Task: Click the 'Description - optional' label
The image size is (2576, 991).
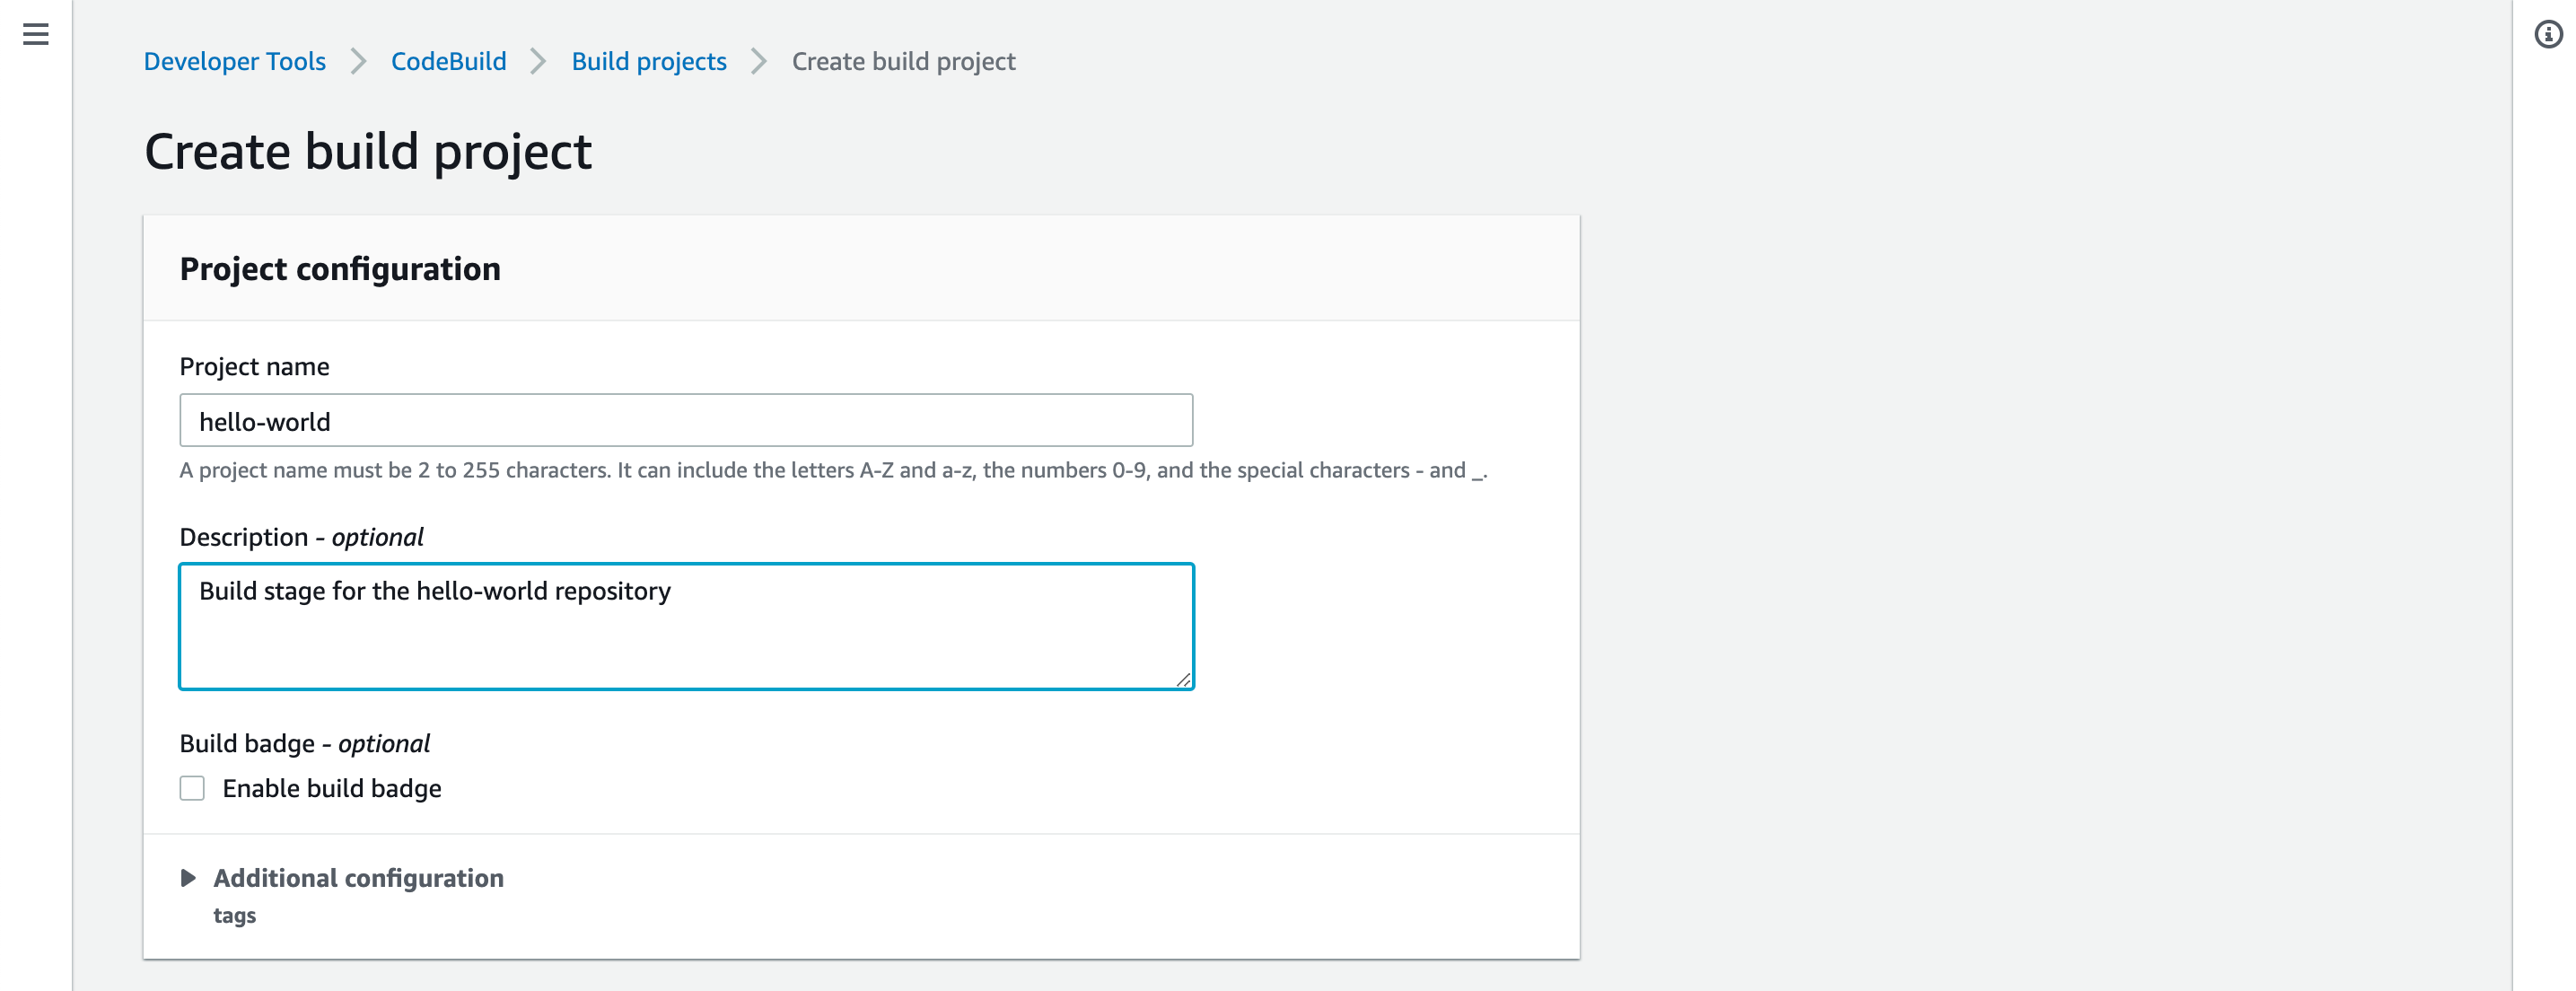Action: 301,537
